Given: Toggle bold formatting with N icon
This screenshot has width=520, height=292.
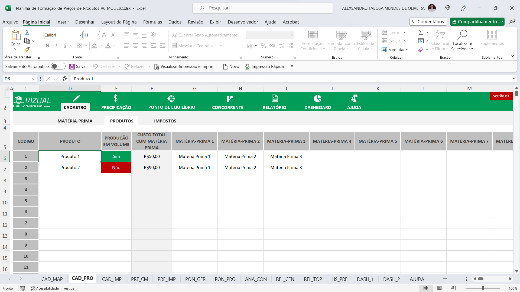Looking at the screenshot, I should coord(47,46).
